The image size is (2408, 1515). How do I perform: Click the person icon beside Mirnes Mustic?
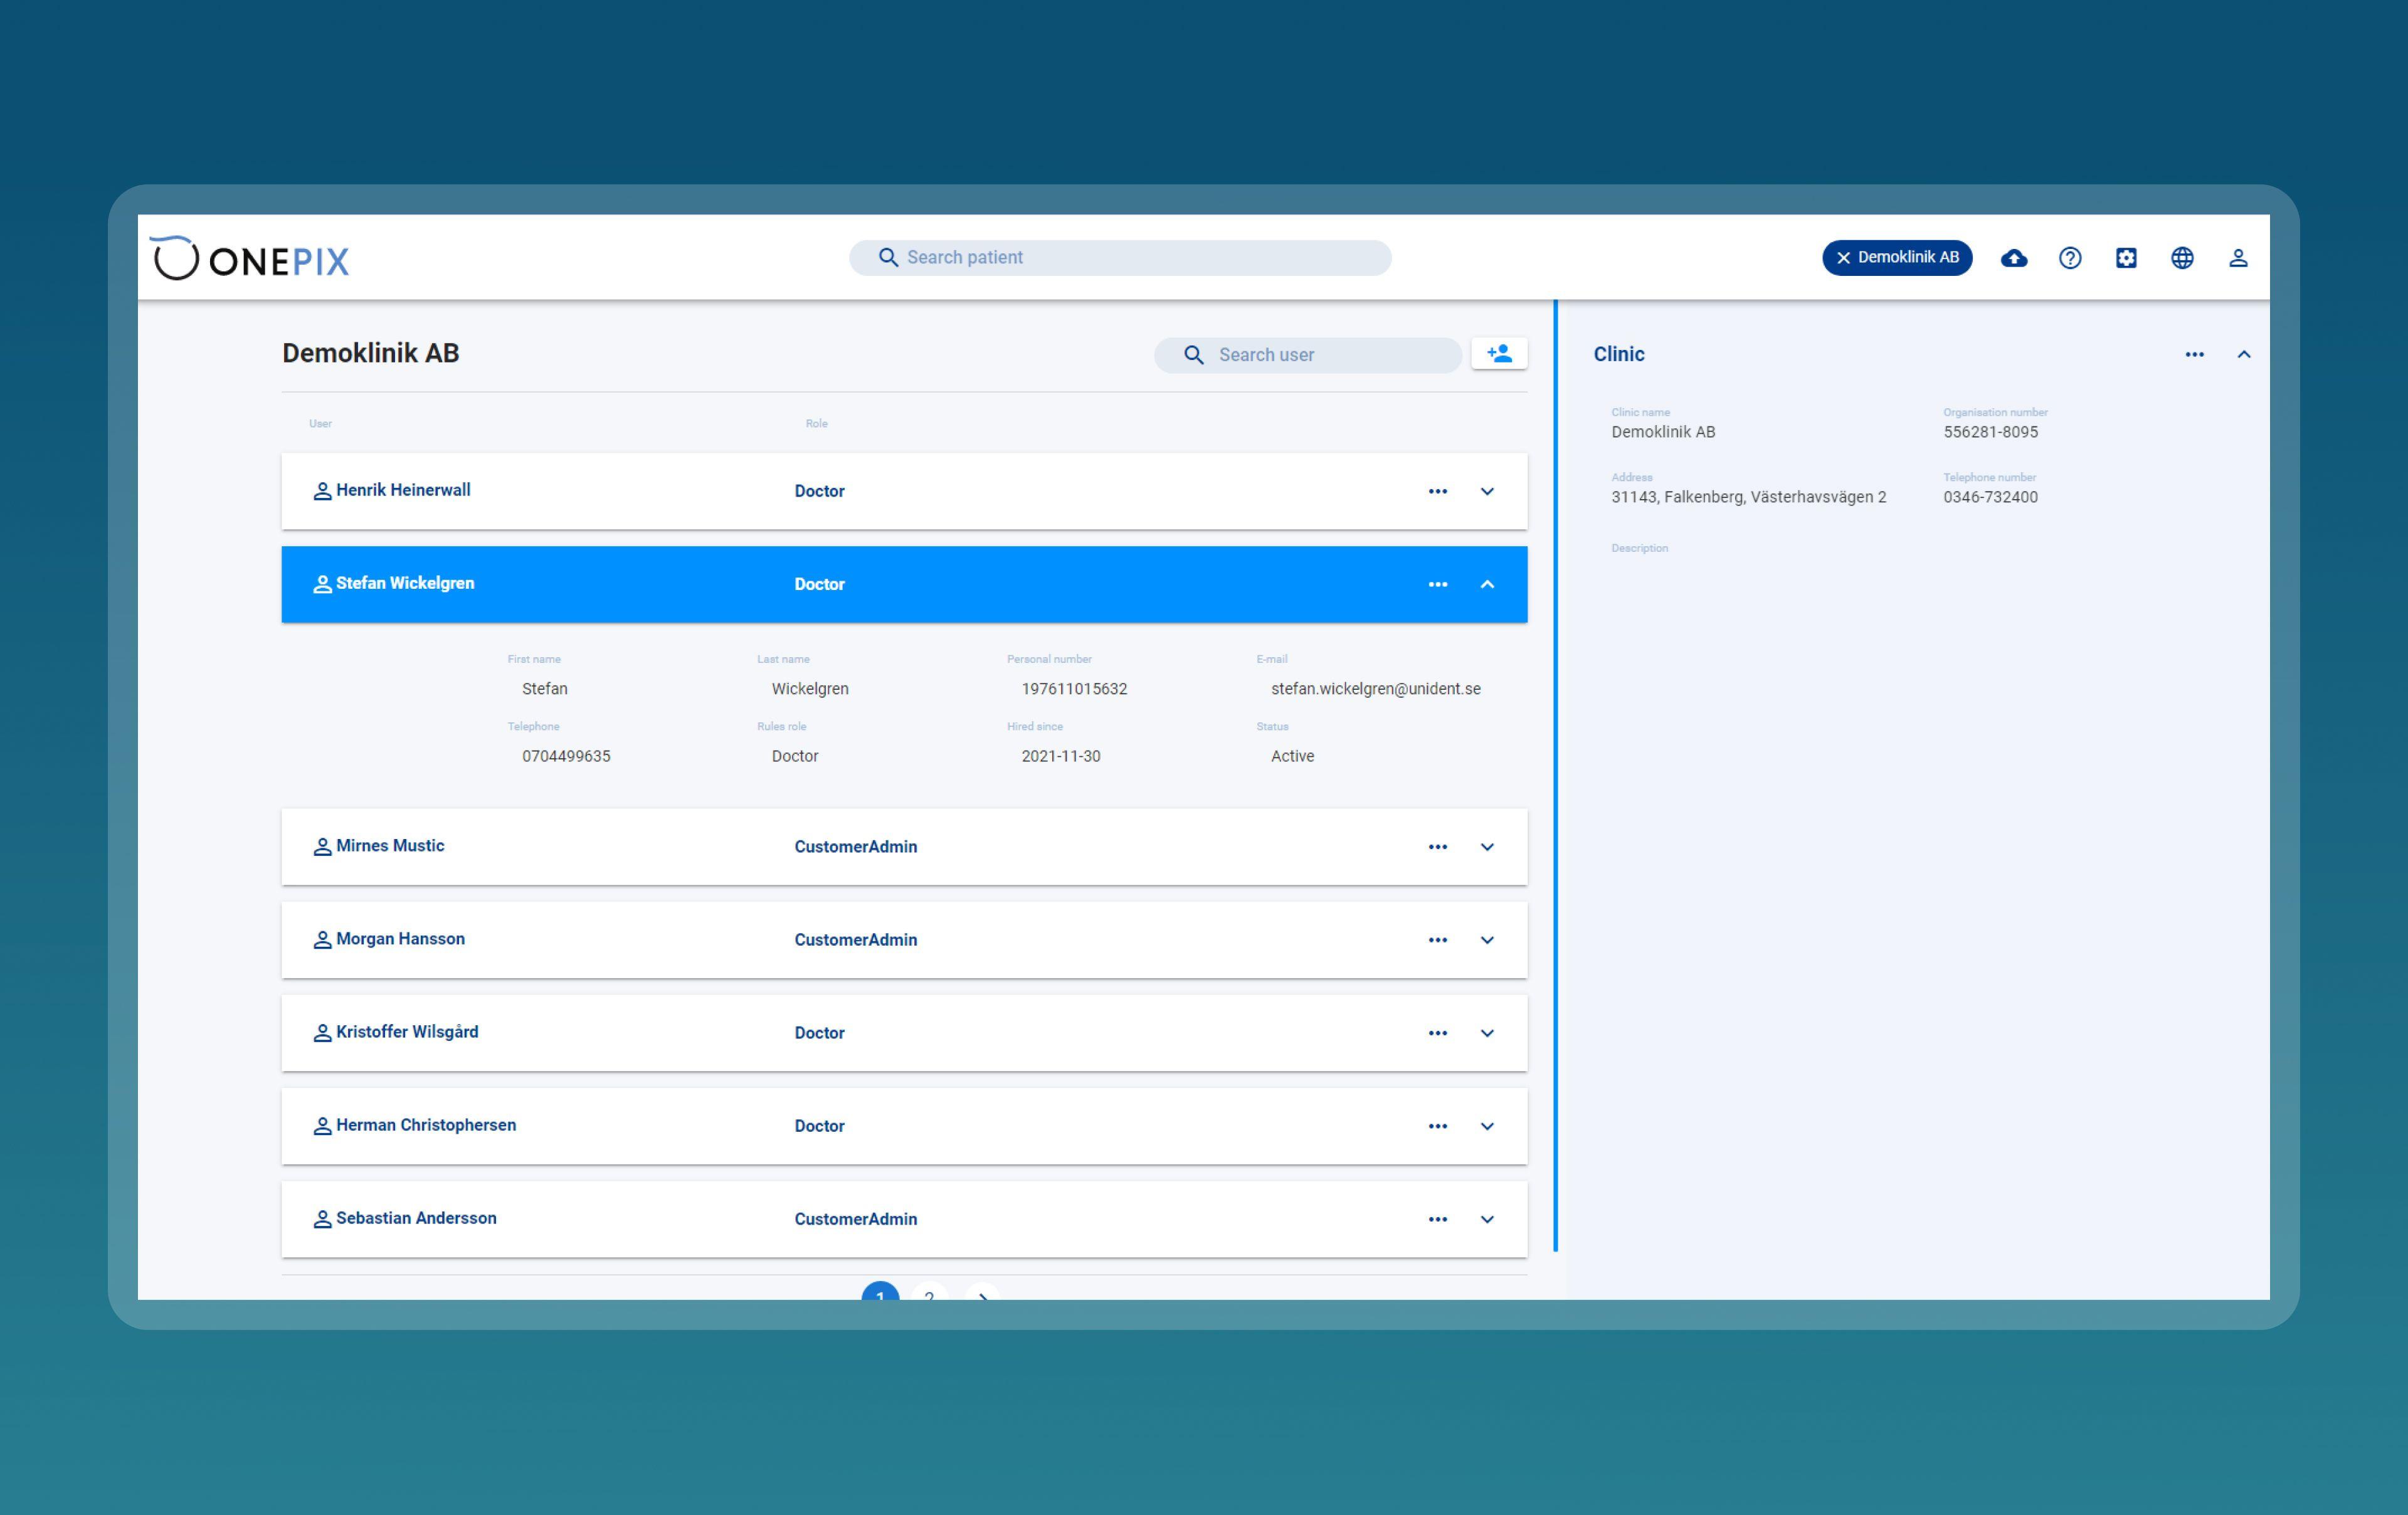[322, 847]
